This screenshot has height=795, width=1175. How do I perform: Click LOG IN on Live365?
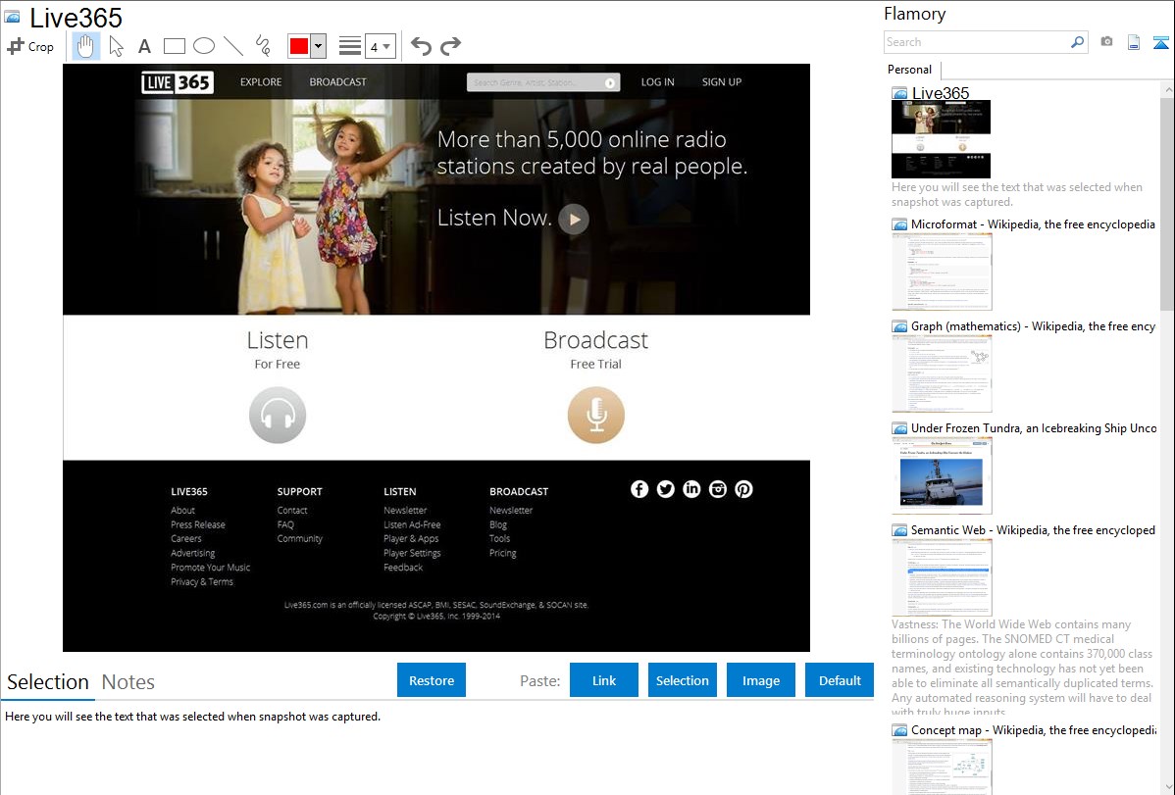click(657, 81)
